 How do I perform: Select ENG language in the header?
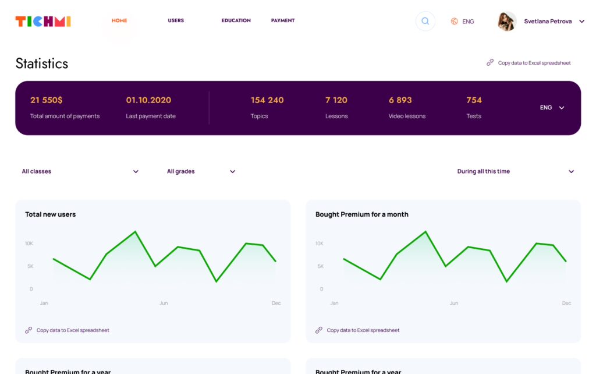pos(468,22)
